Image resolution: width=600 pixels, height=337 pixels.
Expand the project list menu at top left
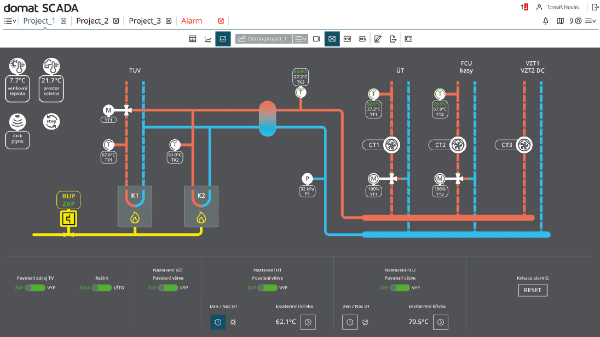[x=9, y=21]
